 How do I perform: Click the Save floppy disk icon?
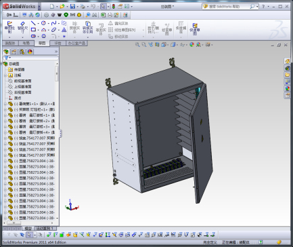click(72, 6)
